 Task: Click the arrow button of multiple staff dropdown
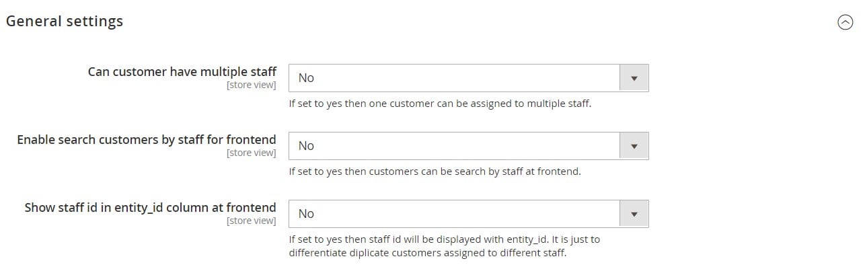click(x=634, y=78)
